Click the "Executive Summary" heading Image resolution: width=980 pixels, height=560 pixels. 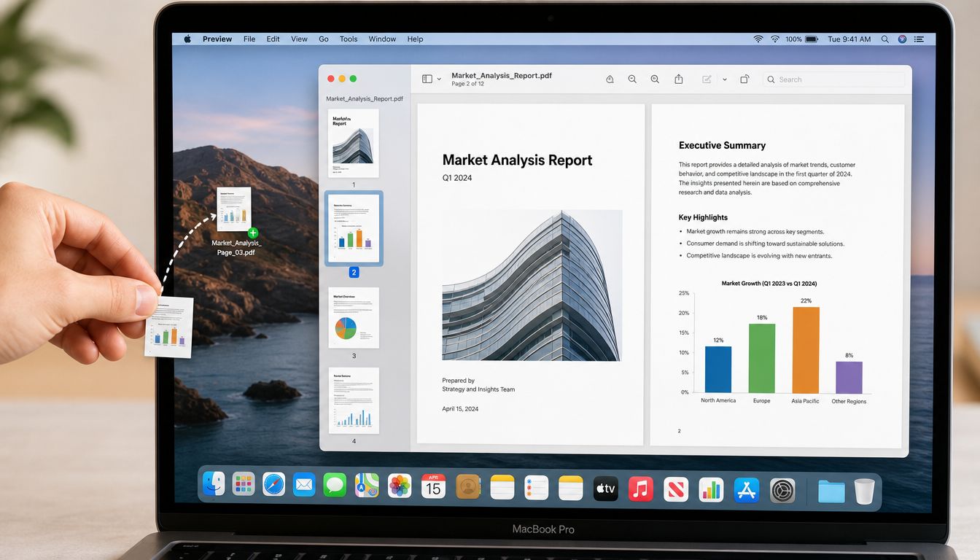[722, 145]
